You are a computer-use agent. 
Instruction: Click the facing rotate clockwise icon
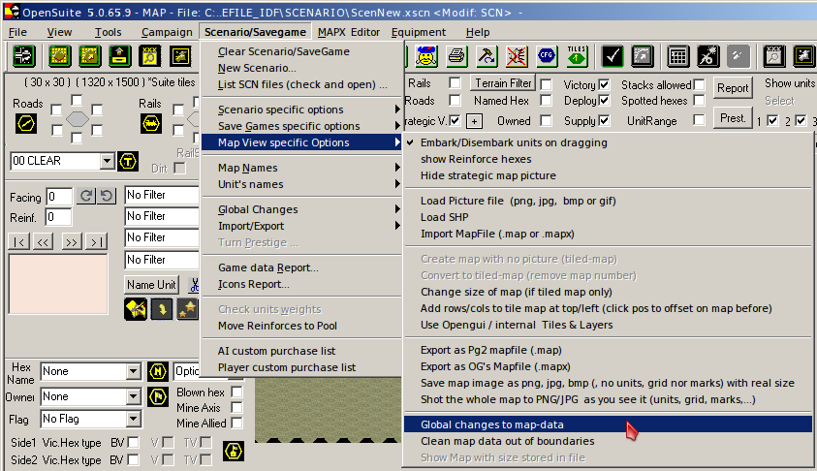(x=86, y=196)
